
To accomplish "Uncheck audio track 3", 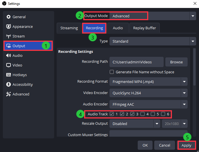I will (x=132, y=114).
